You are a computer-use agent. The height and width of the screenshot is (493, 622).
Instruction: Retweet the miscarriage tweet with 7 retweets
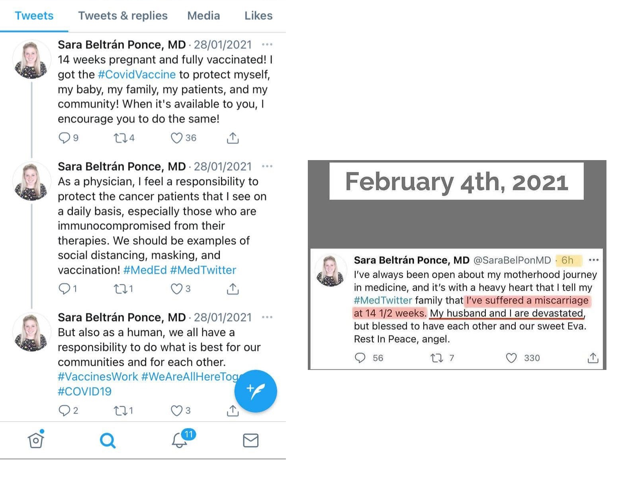437,358
